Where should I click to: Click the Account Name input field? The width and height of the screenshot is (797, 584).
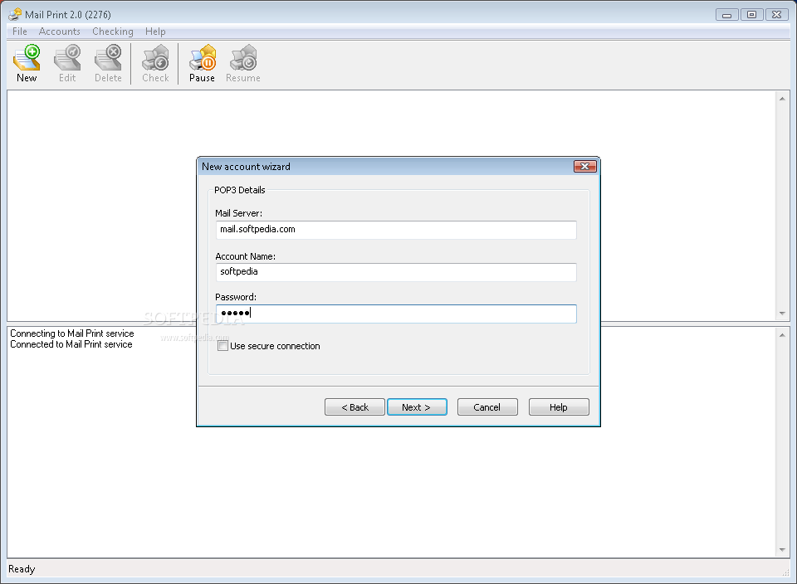coord(396,272)
